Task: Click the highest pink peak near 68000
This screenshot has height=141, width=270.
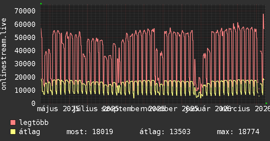Action: pos(263,14)
